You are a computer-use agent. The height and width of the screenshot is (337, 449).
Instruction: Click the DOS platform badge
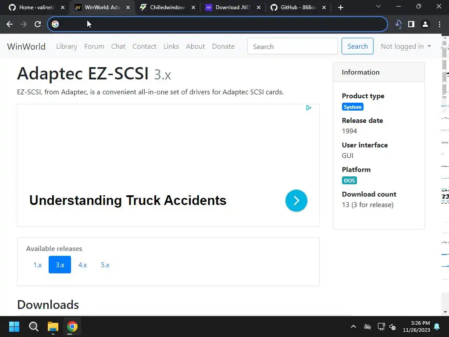point(349,180)
